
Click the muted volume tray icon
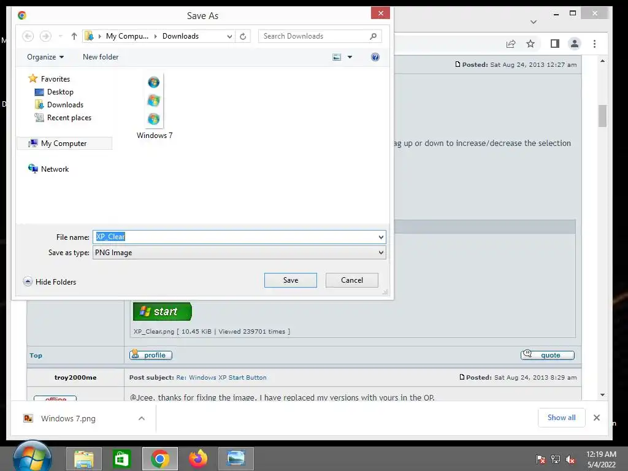pos(570,459)
